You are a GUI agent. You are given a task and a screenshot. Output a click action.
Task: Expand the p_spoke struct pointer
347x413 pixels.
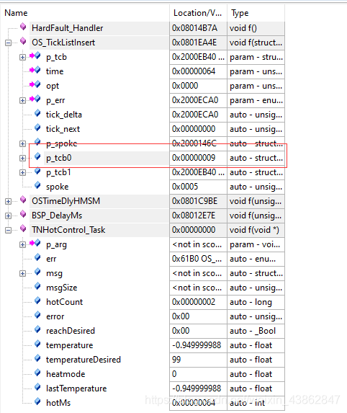(22, 144)
